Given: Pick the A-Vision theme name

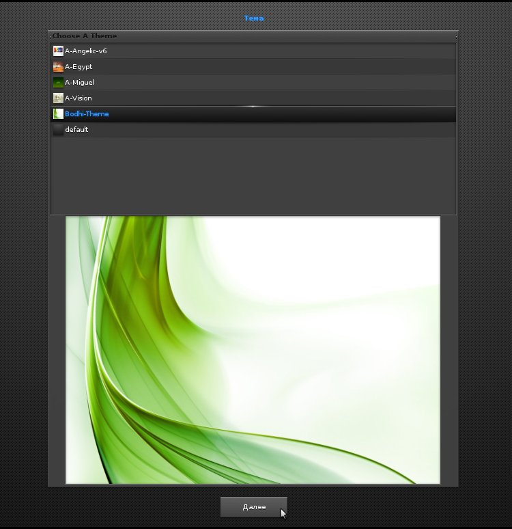Looking at the screenshot, I should (x=79, y=98).
